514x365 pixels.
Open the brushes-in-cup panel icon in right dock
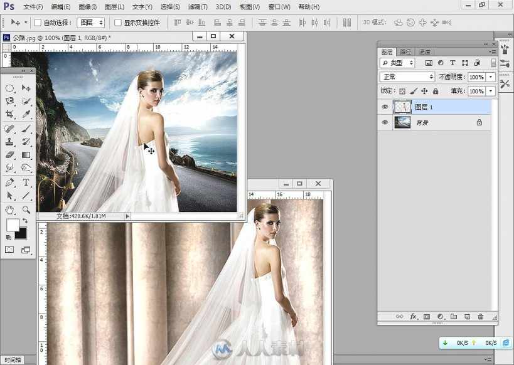tap(505, 49)
